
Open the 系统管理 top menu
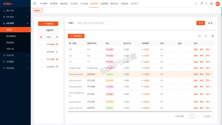pyautogui.click(x=54, y=4)
